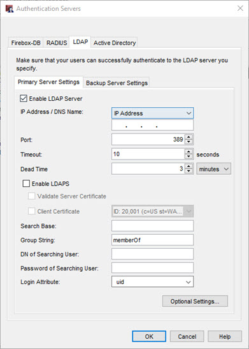The image size is (249, 349).
Task: Open the Active Directory tab
Action: (x=115, y=43)
